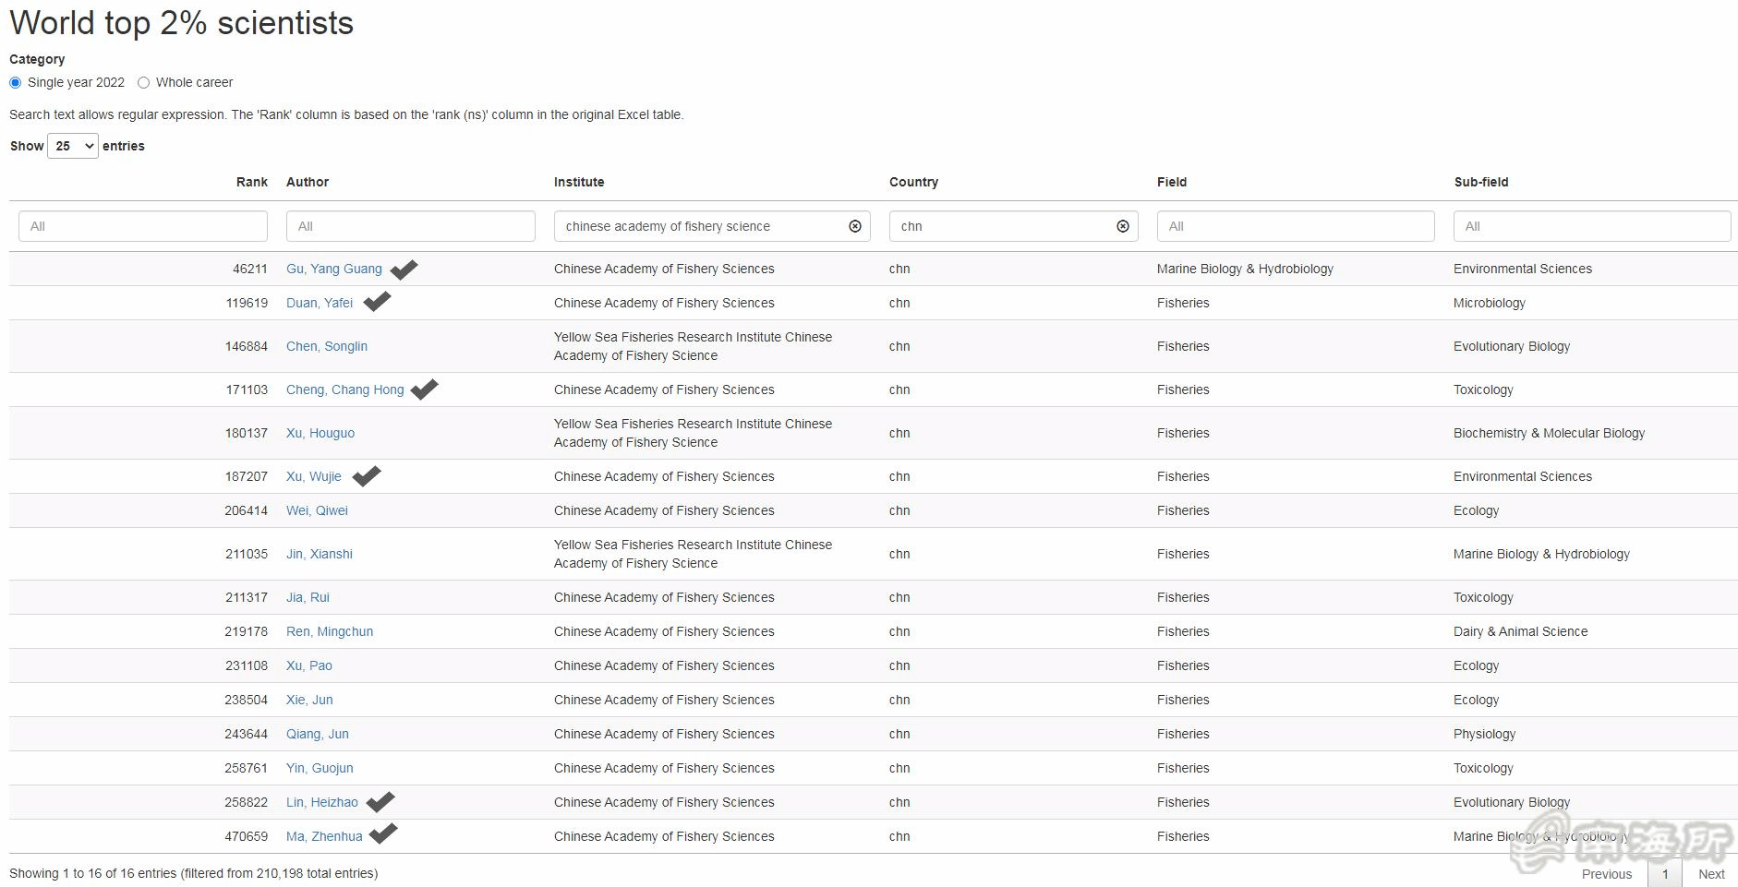Clear the Country filter with its X icon
This screenshot has height=887, width=1738.
pos(1123,226)
